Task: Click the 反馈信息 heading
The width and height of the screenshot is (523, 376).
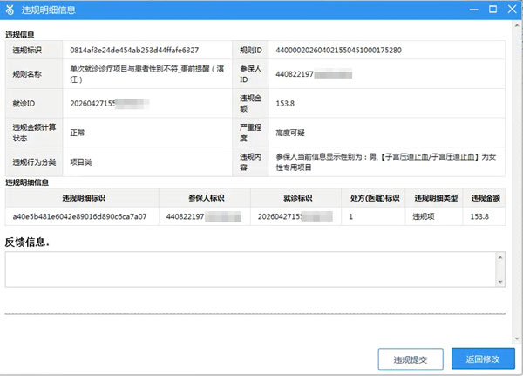Action: [x=27, y=243]
